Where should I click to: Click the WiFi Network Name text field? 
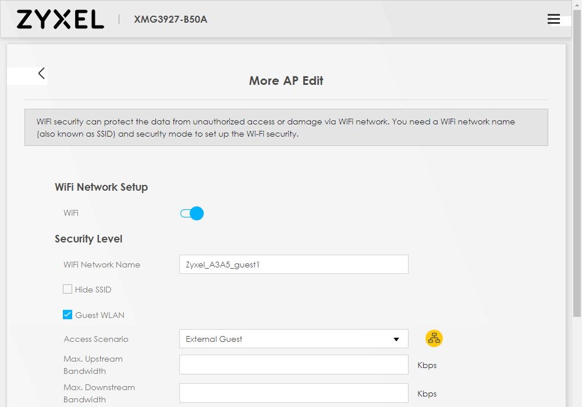(293, 265)
